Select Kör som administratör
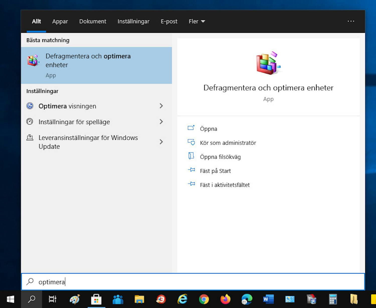Viewport: 376px width, 308px height. (228, 143)
